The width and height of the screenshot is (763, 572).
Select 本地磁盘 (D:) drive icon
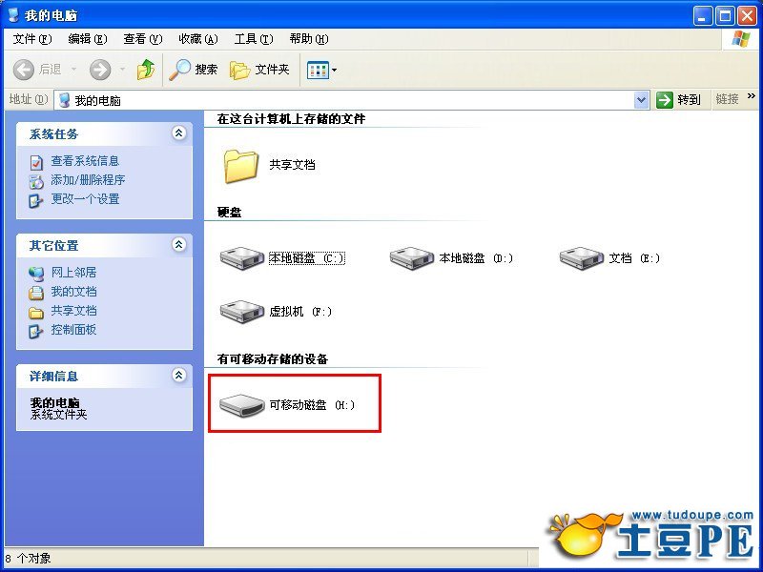(412, 257)
